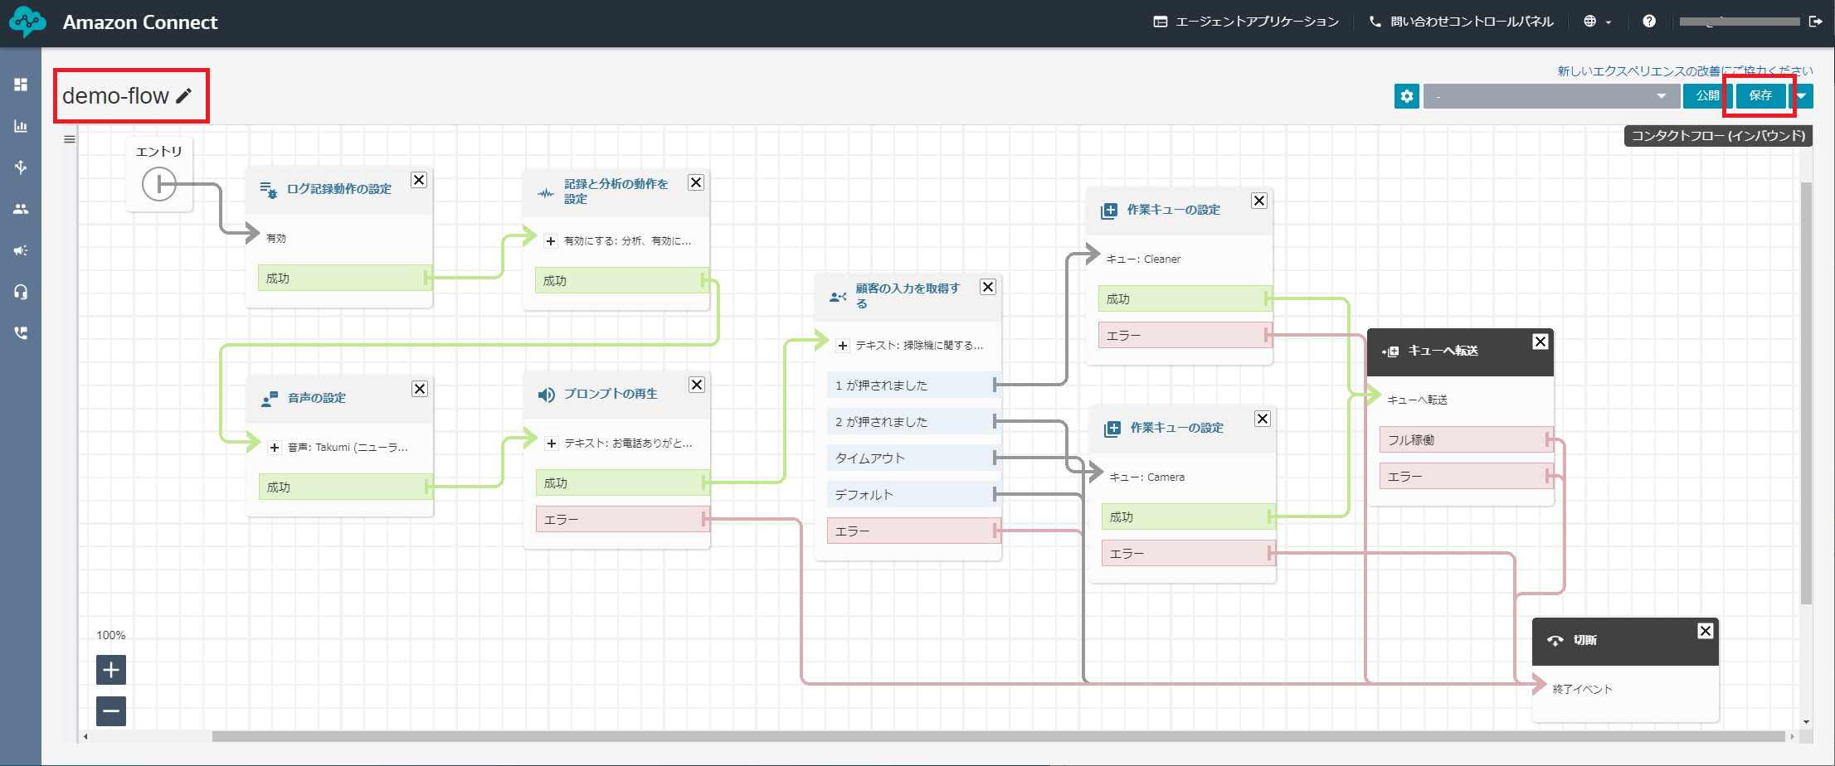Click the 保存 save button
This screenshot has width=1835, height=766.
pos(1760,96)
